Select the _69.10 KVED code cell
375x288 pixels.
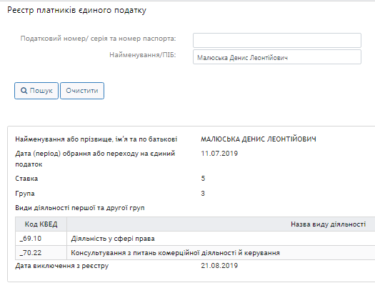[41, 238]
